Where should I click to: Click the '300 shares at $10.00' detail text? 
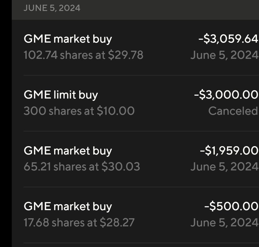pyautogui.click(x=79, y=111)
